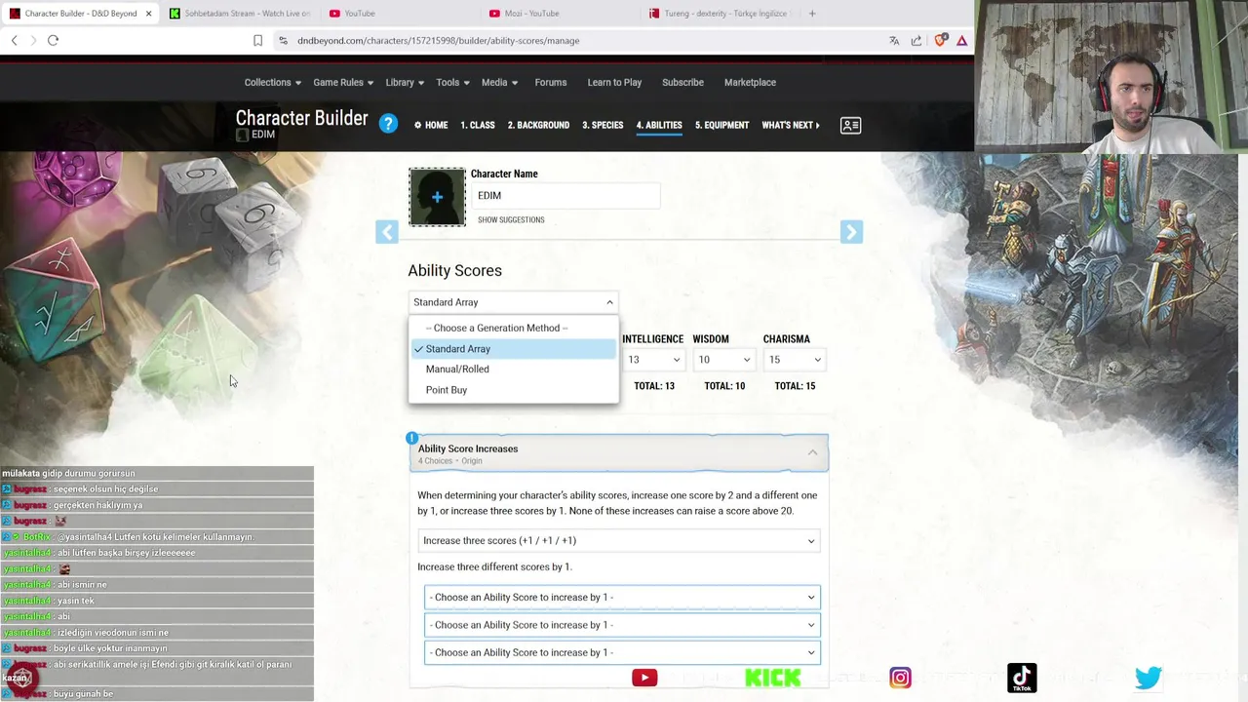This screenshot has height=702, width=1248.
Task: Go to next builder step arrow
Action: 851,232
